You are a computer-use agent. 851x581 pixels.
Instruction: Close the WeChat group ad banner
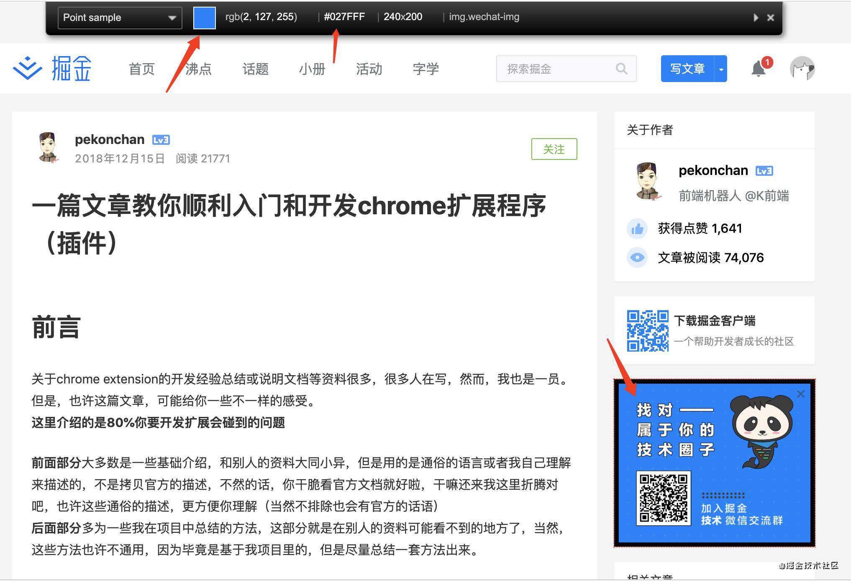(x=801, y=394)
